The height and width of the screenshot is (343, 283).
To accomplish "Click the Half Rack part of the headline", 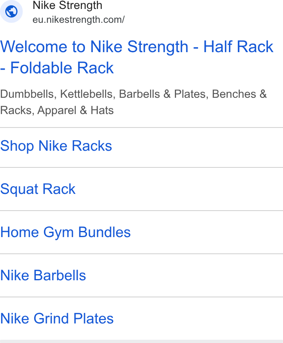I will (x=238, y=46).
